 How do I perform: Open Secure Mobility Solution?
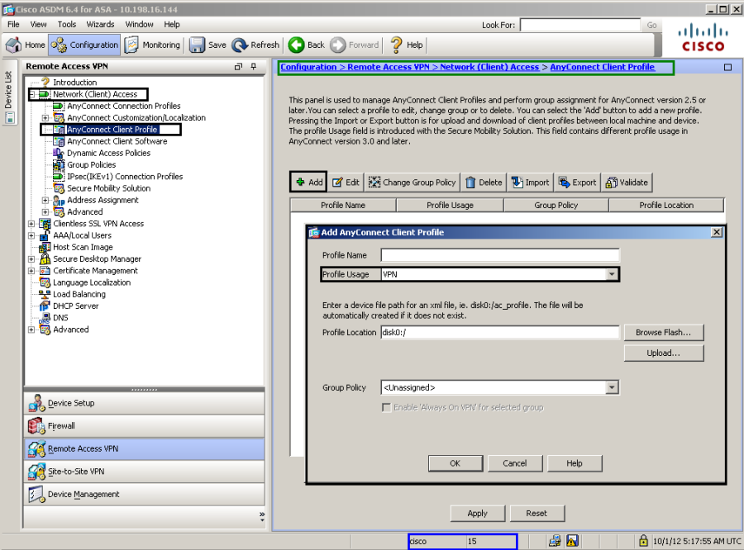108,188
